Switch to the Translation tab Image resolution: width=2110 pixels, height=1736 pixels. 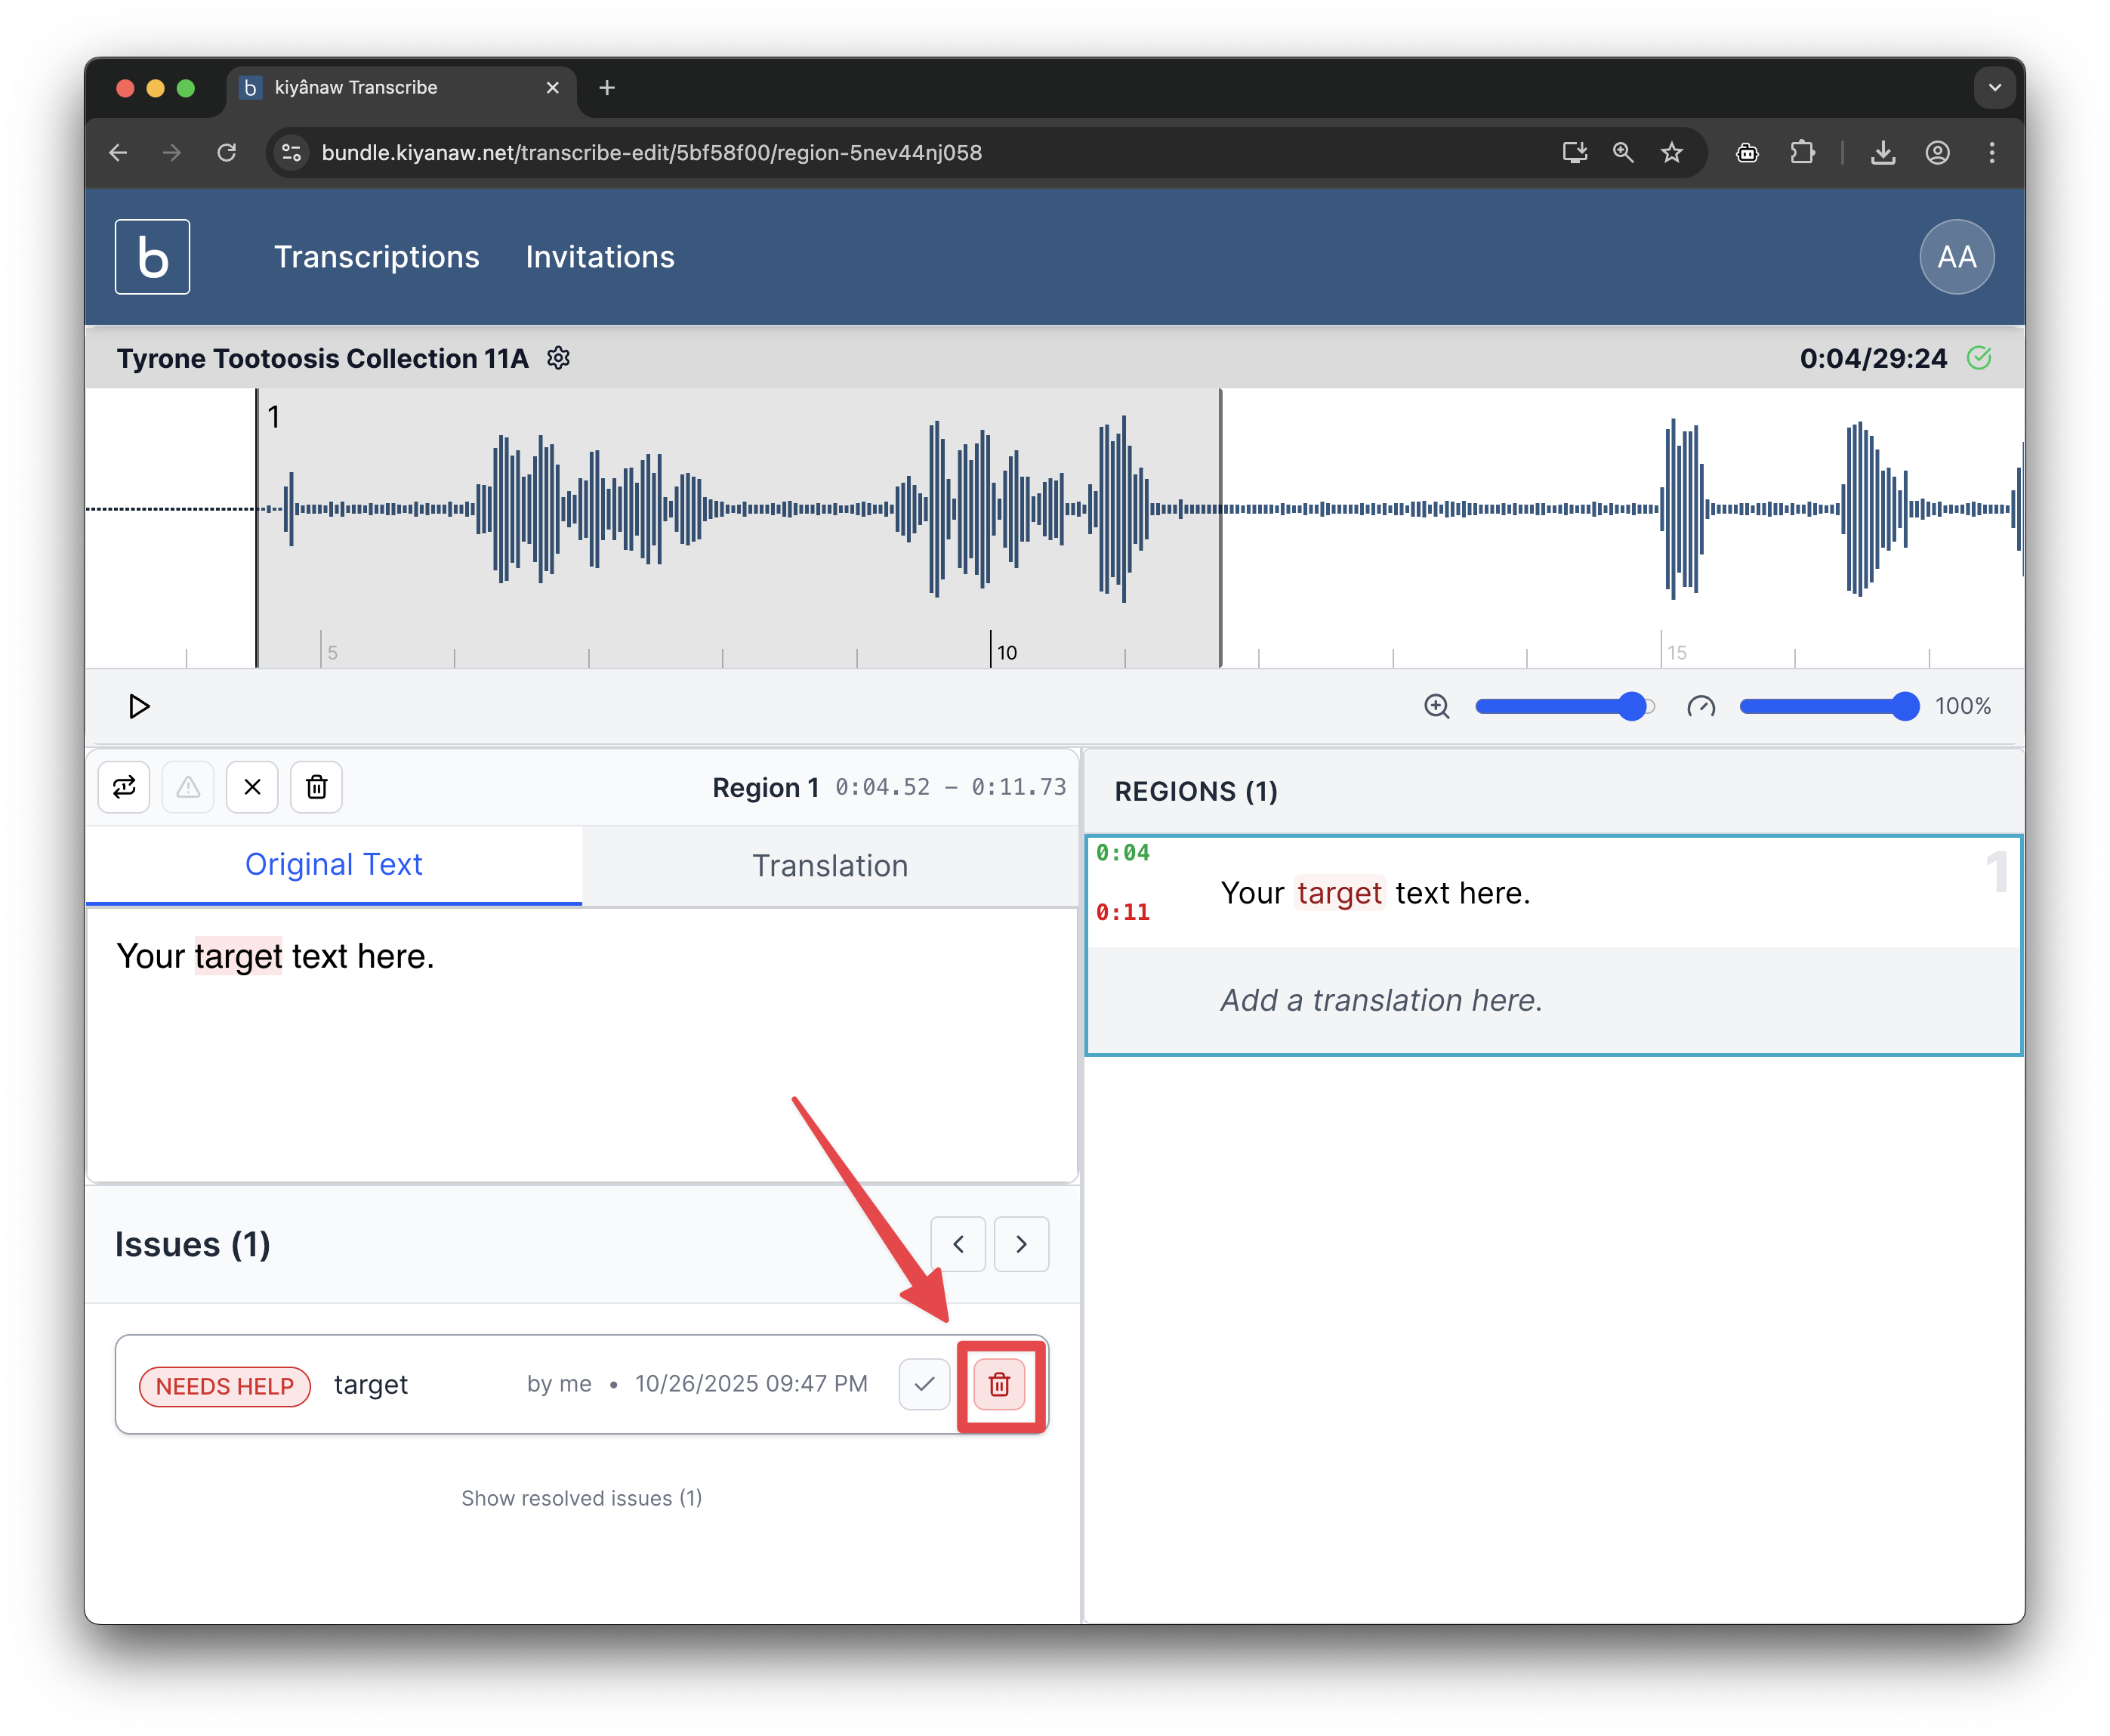(830, 865)
